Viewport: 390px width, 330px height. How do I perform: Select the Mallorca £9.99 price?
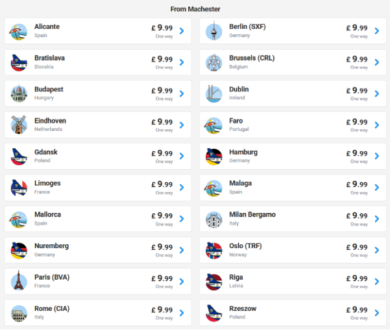pyautogui.click(x=162, y=215)
